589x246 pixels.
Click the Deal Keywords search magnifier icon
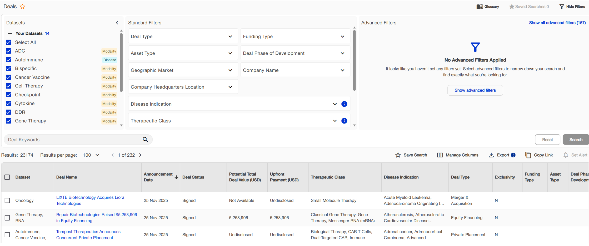(x=145, y=140)
